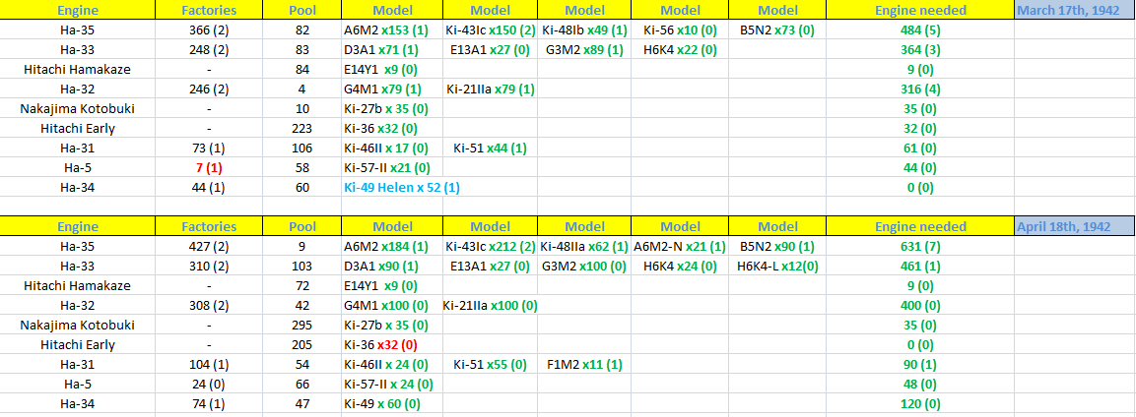Click 'G3M2 x100 (0)' cell
The height and width of the screenshot is (417, 1136).
pyautogui.click(x=584, y=266)
